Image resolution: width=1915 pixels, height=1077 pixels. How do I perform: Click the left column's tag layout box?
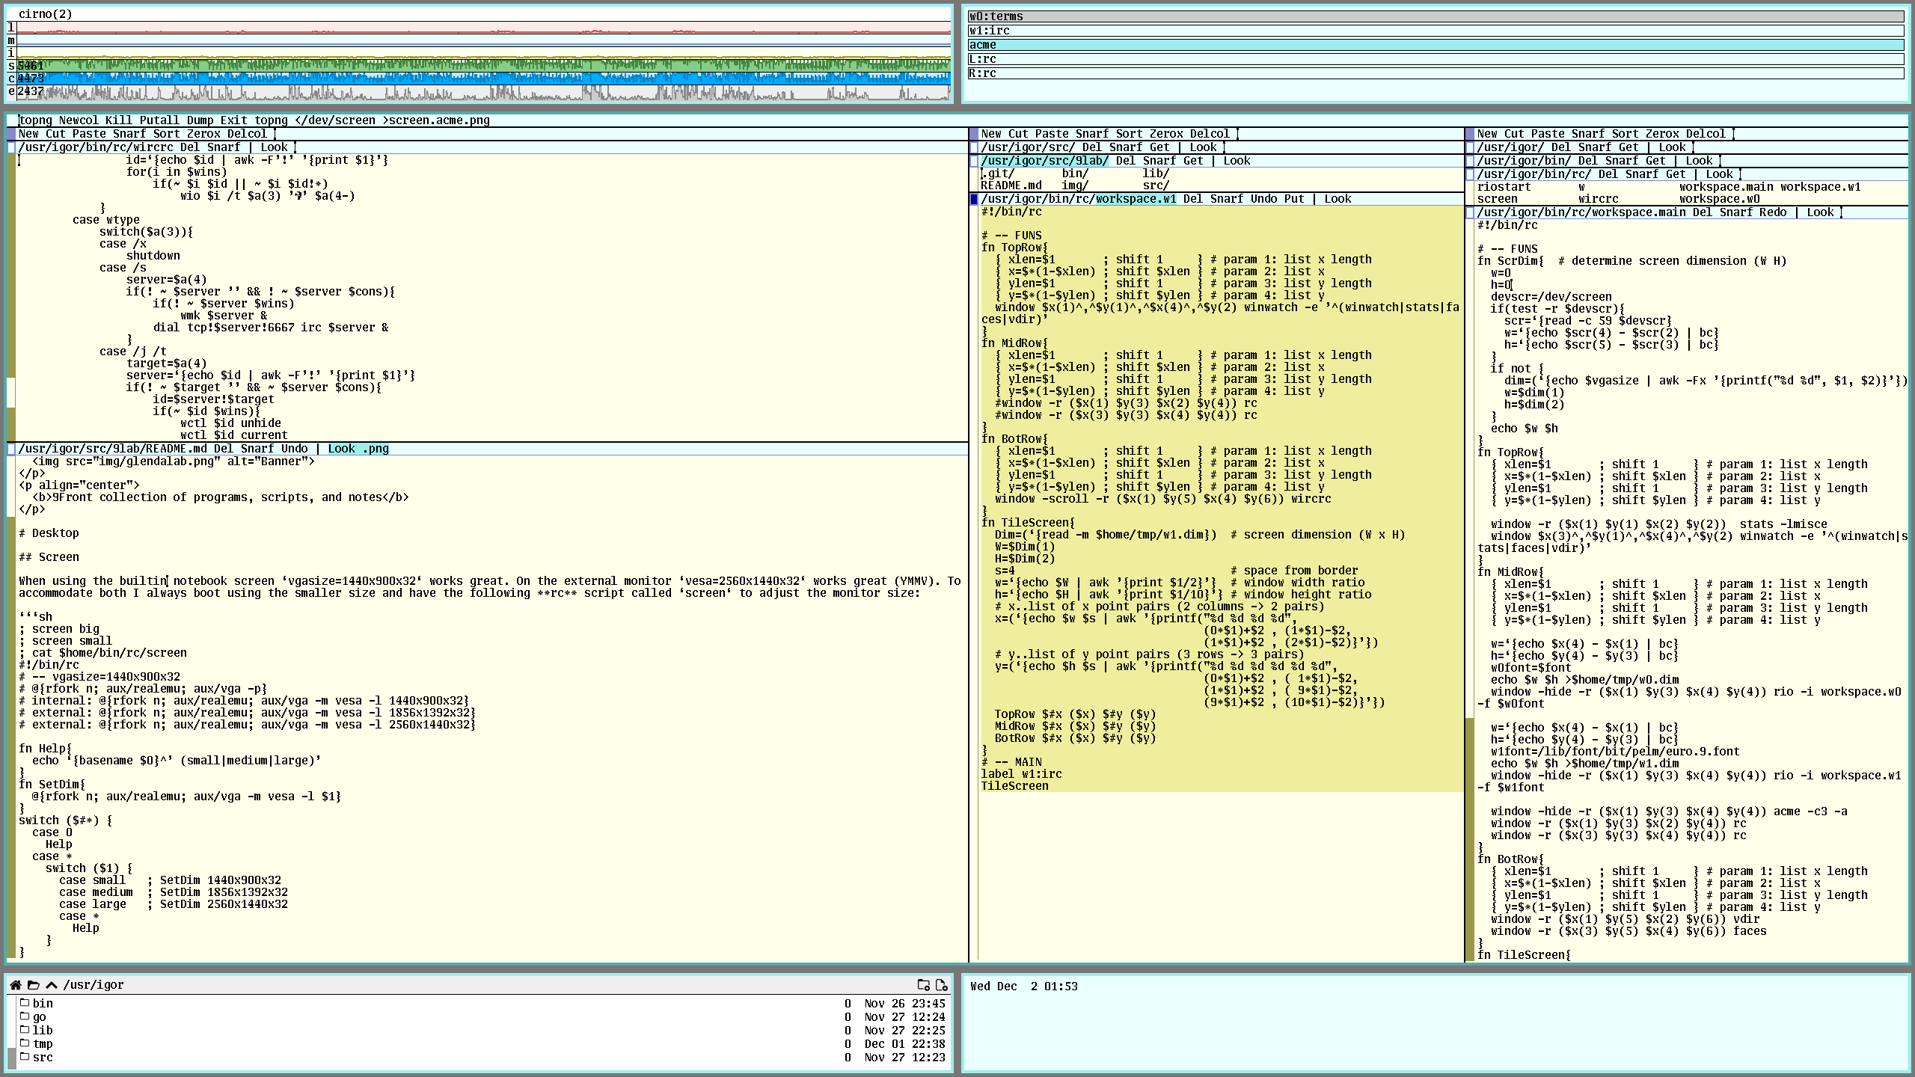click(x=11, y=134)
